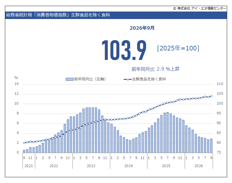Image resolution: width=232 pixels, height=183 pixels.
Task: Click the year label '2026' on the x-axis
Action: point(199,166)
